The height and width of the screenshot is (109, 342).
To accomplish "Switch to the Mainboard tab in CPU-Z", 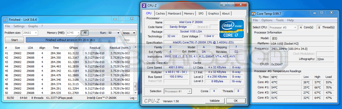I will point(174,13).
